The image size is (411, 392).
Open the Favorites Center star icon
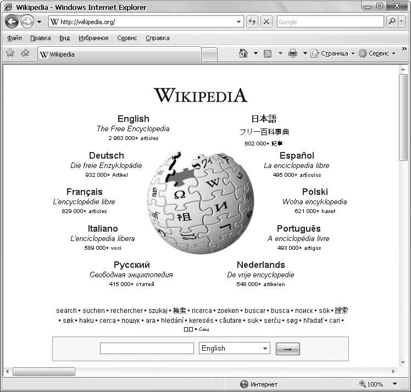click(10, 53)
